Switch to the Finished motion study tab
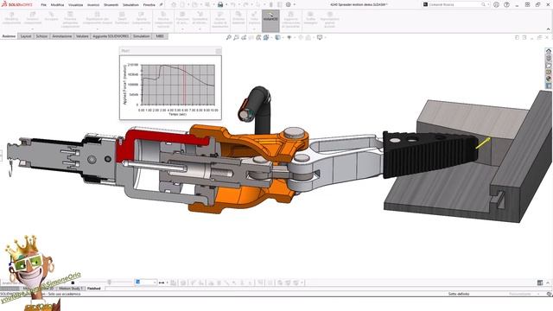The image size is (553, 311). click(x=94, y=289)
